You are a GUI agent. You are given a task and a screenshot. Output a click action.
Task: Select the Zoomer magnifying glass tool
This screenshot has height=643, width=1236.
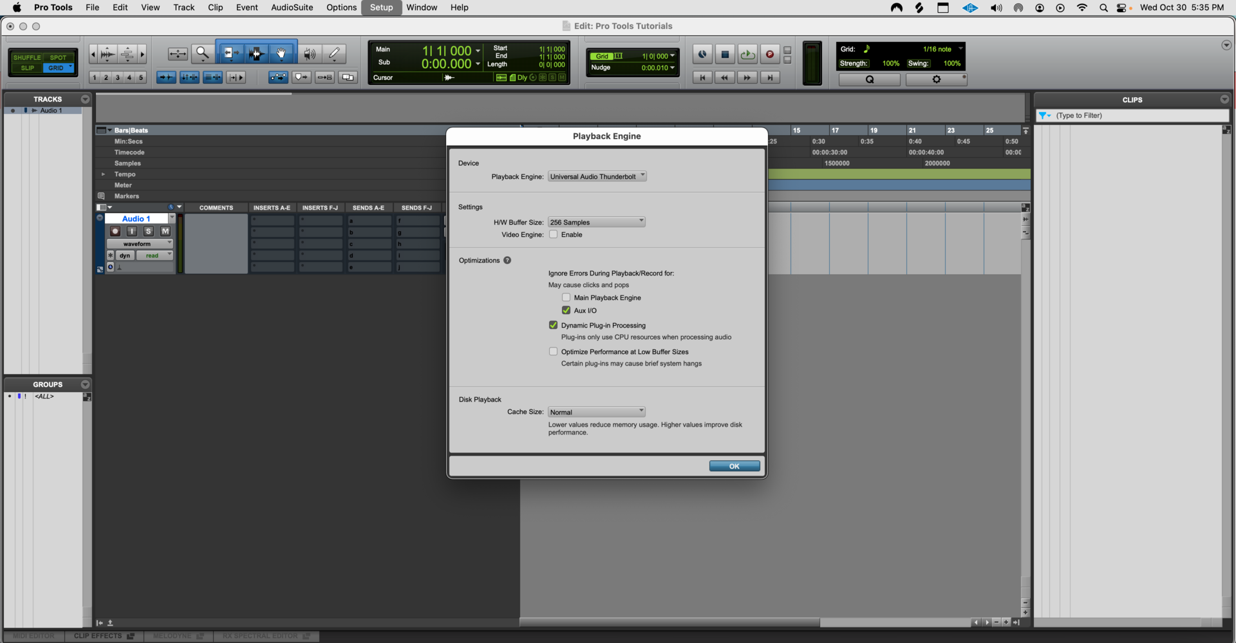click(x=203, y=53)
